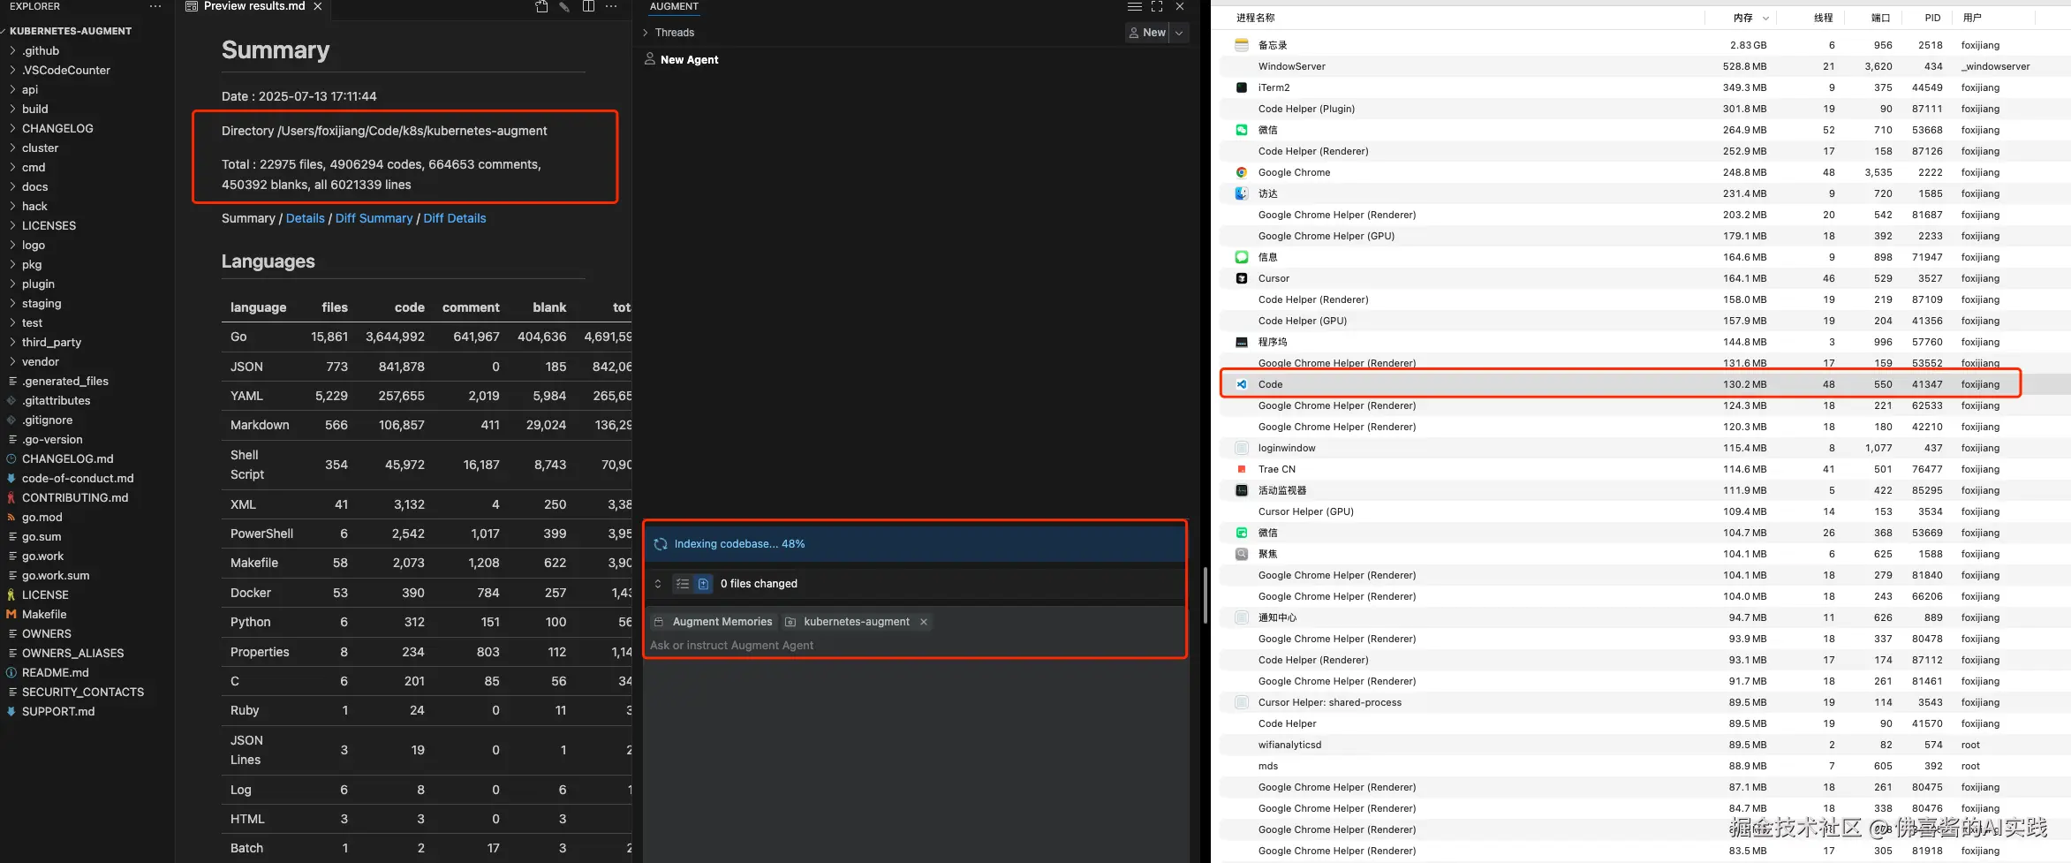This screenshot has width=2071, height=863.
Task: Open the dropdown arrow next to New
Action: (x=1179, y=33)
